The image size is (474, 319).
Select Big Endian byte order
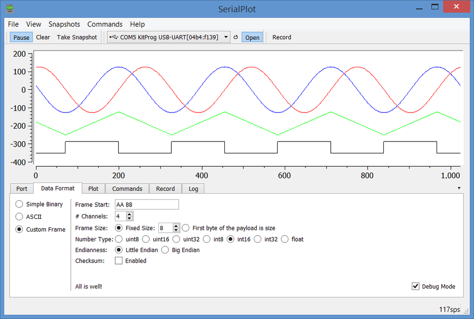[165, 250]
